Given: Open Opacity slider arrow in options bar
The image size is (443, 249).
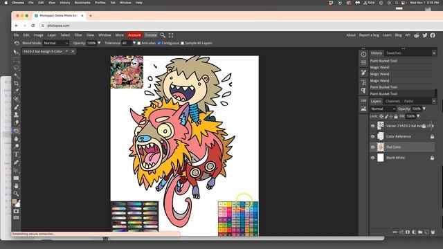Looking at the screenshot, I should [x=99, y=43].
